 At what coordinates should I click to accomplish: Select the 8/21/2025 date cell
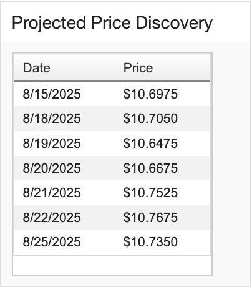click(x=52, y=193)
